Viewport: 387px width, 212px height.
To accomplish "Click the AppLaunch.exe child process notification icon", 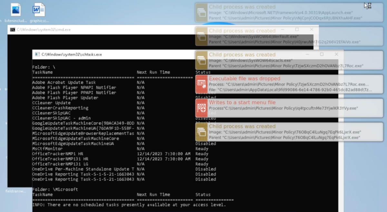I will (202, 12).
